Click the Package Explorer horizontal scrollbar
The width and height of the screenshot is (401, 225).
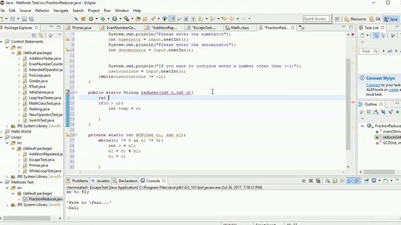[26, 218]
